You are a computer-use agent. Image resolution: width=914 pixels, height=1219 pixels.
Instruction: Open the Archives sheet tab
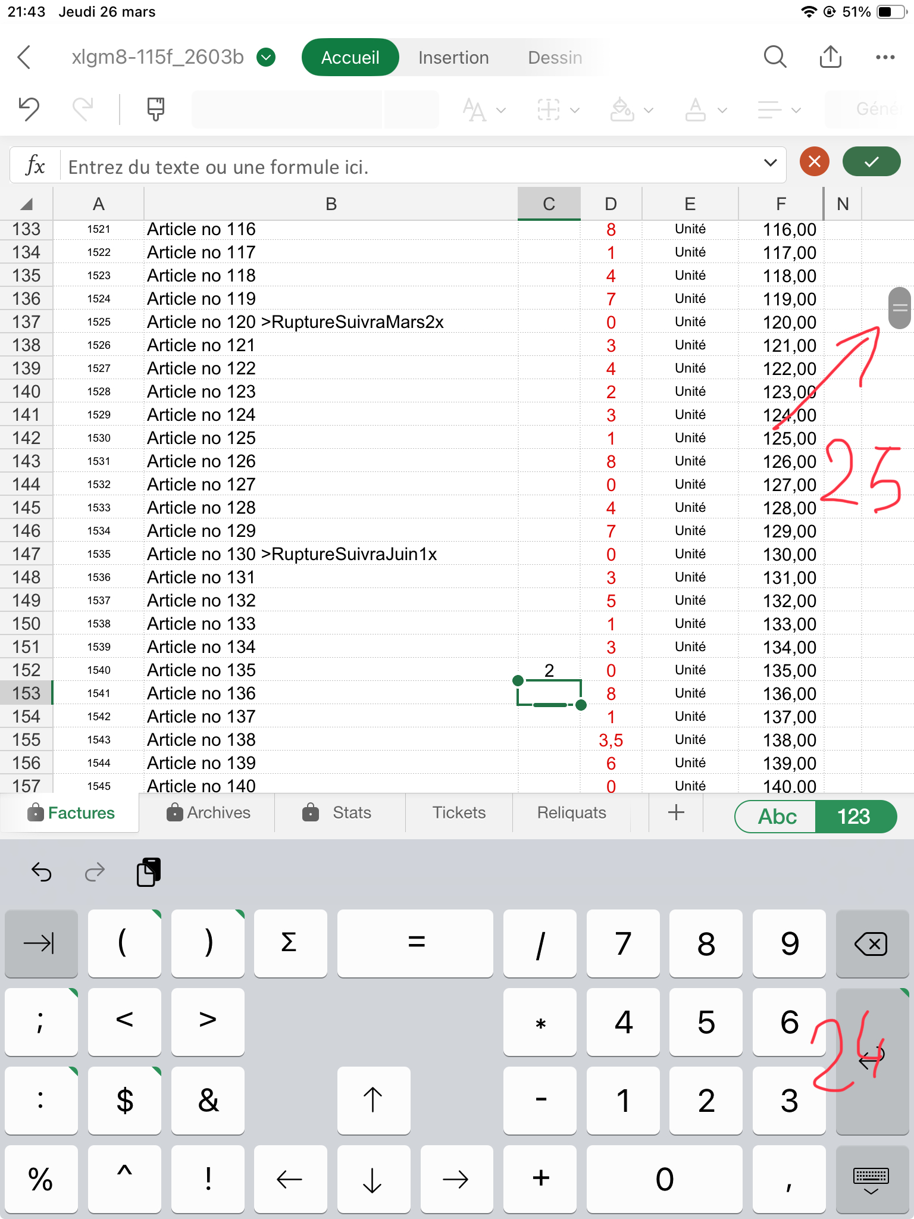208,812
